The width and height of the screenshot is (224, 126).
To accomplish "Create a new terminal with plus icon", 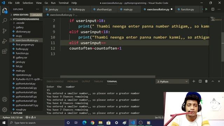I will tap(194, 81).
